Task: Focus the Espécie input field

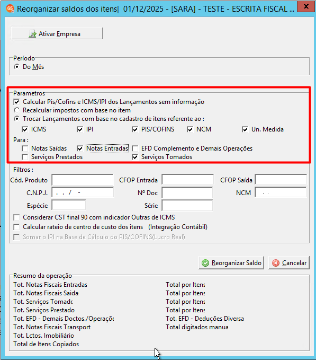Action: (x=69, y=205)
